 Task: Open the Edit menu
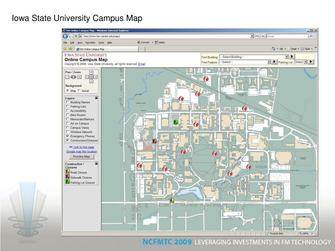coord(72,43)
